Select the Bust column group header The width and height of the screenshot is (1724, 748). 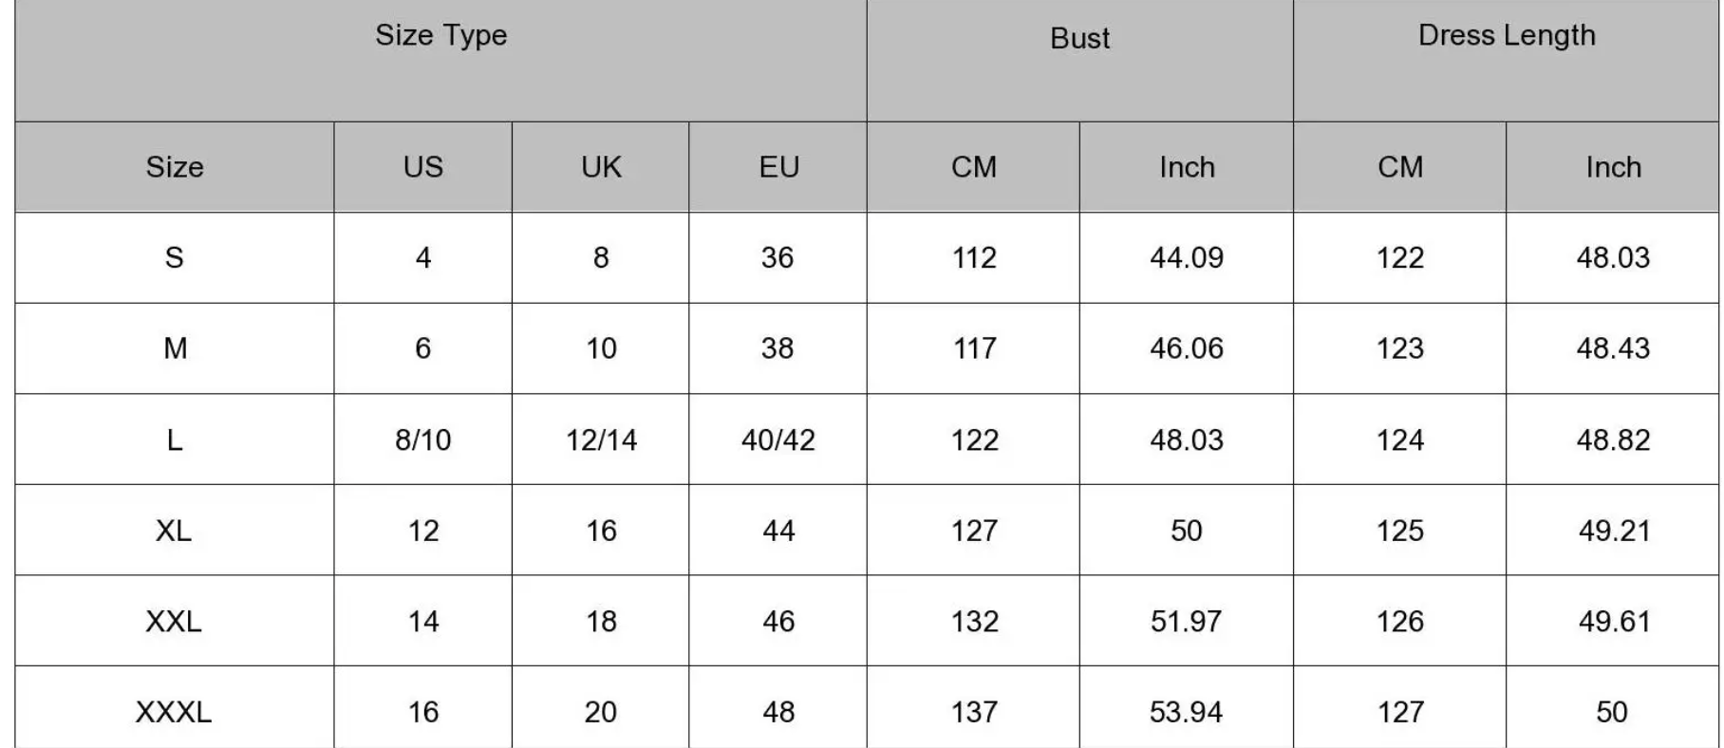1079,39
